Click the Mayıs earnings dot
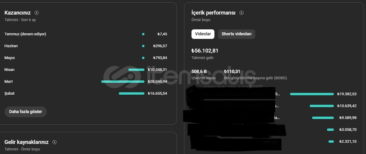The image size is (366, 154). (x=143, y=58)
